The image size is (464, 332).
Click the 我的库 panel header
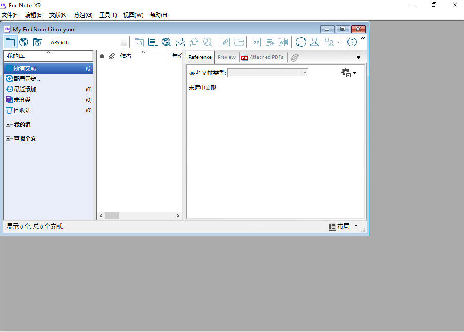48,56
